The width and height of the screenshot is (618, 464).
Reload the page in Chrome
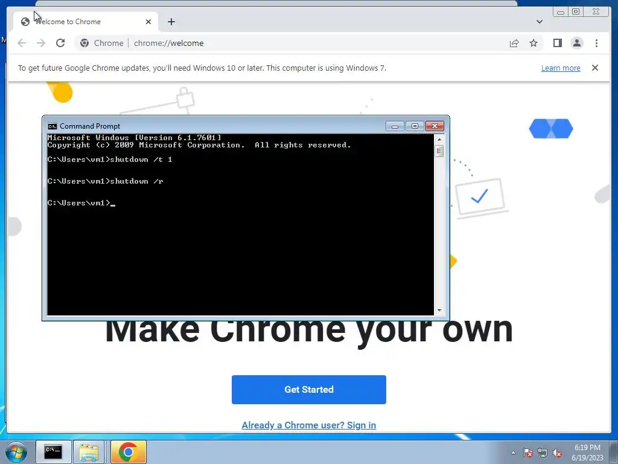click(60, 43)
